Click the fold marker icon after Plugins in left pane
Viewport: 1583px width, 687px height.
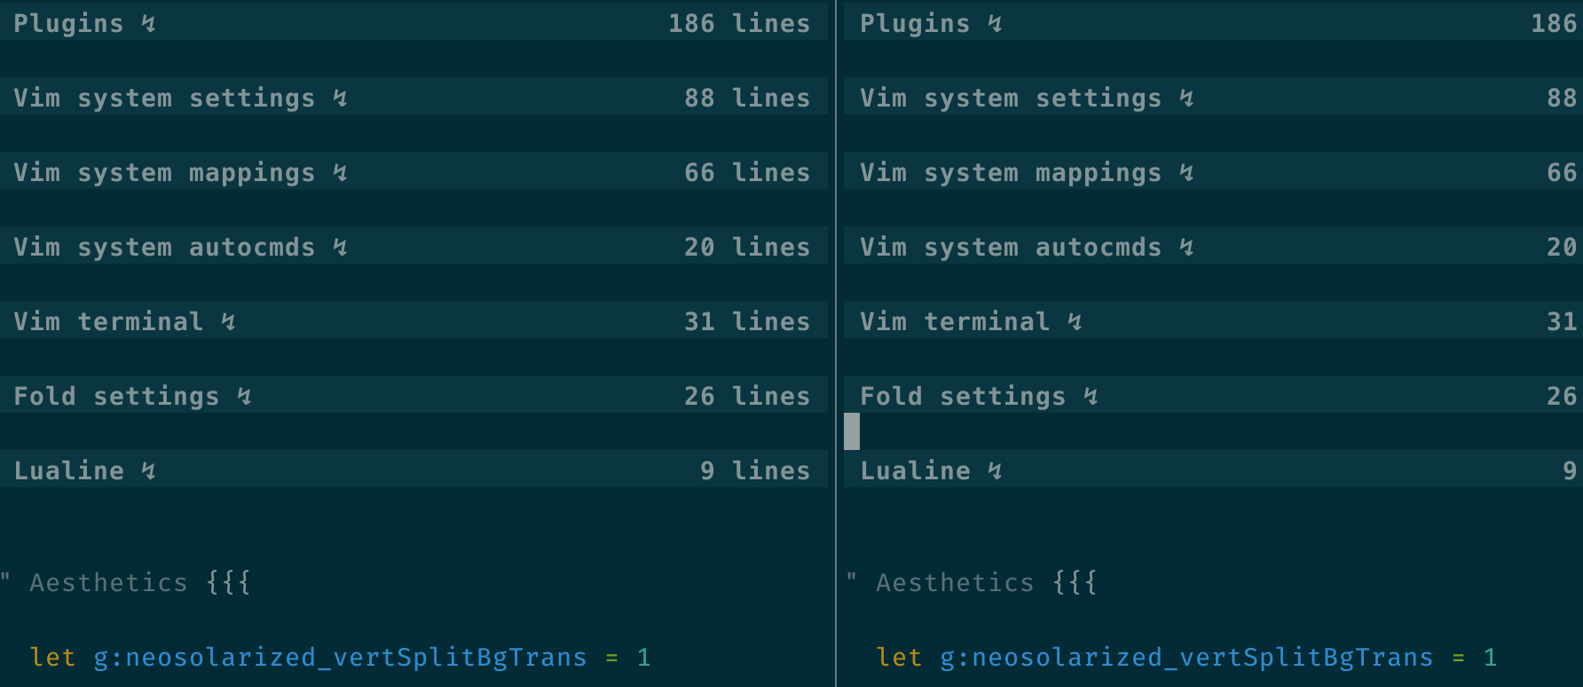[x=148, y=24]
